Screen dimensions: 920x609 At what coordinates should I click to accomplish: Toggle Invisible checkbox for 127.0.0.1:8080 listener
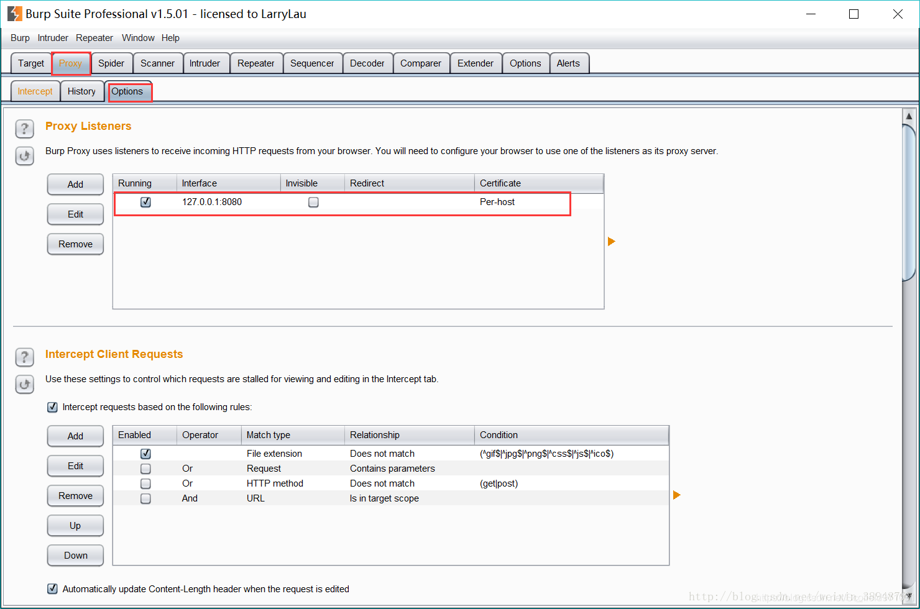(313, 202)
